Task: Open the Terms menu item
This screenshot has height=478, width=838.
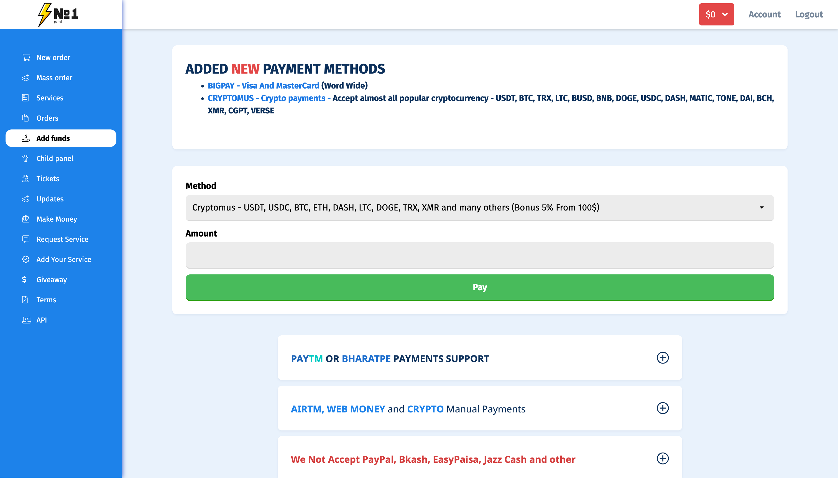Action: (x=46, y=300)
